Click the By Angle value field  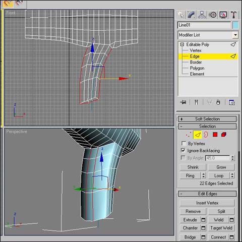tap(218, 158)
